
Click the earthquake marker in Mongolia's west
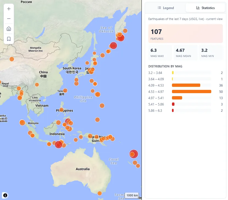pos(12,59)
